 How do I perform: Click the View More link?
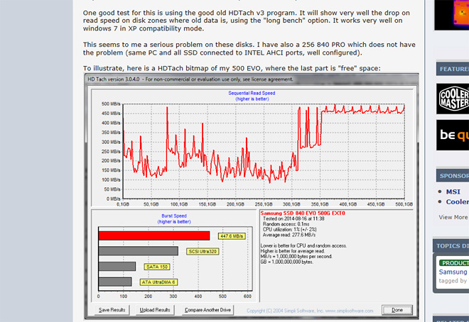[x=453, y=217]
